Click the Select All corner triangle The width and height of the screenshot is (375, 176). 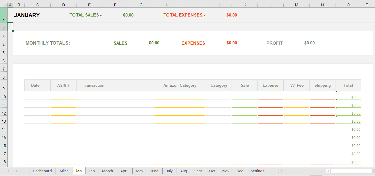point(5,5)
